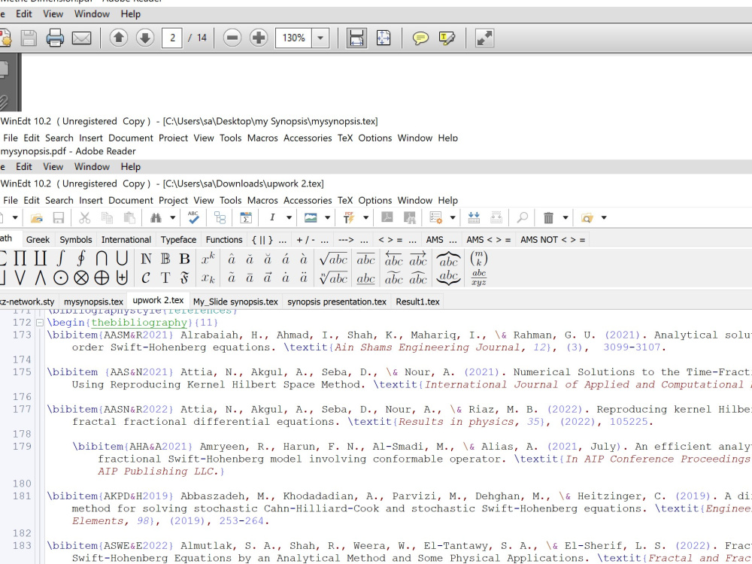Print the PDF from the Adobe Reader toolbar
The width and height of the screenshot is (752, 564).
point(55,38)
